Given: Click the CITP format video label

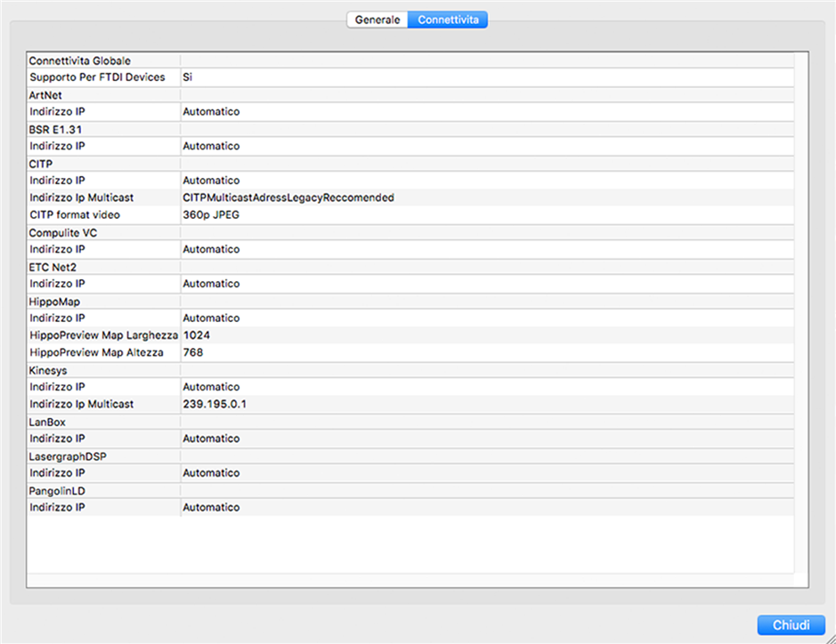Looking at the screenshot, I should tap(75, 215).
